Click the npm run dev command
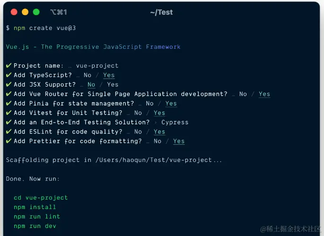Screen dimensions: 324x236 point(35,226)
